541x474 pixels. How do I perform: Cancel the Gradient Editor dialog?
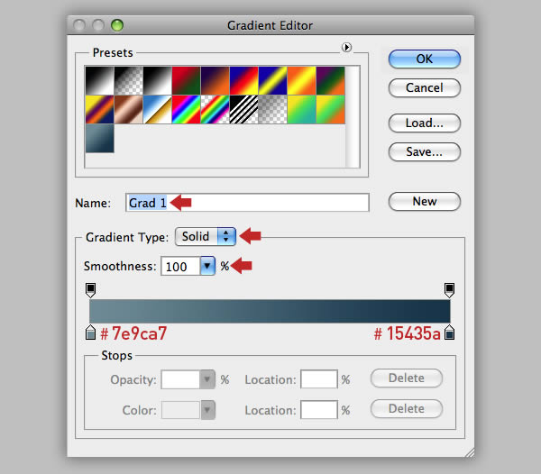(425, 88)
